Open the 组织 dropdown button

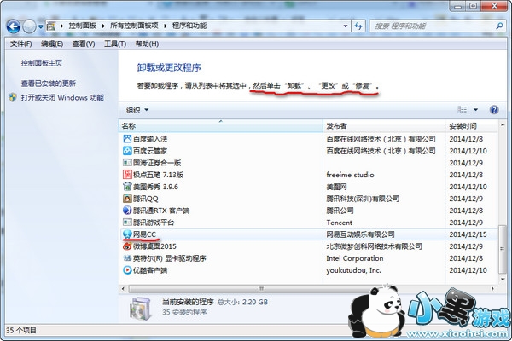pos(137,110)
